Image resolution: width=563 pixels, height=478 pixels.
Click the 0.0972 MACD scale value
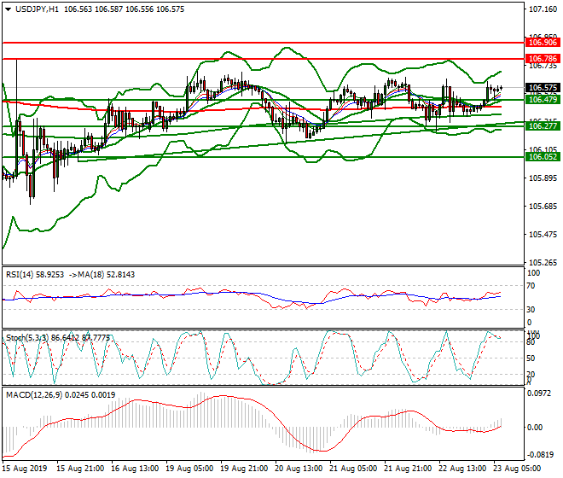click(539, 393)
